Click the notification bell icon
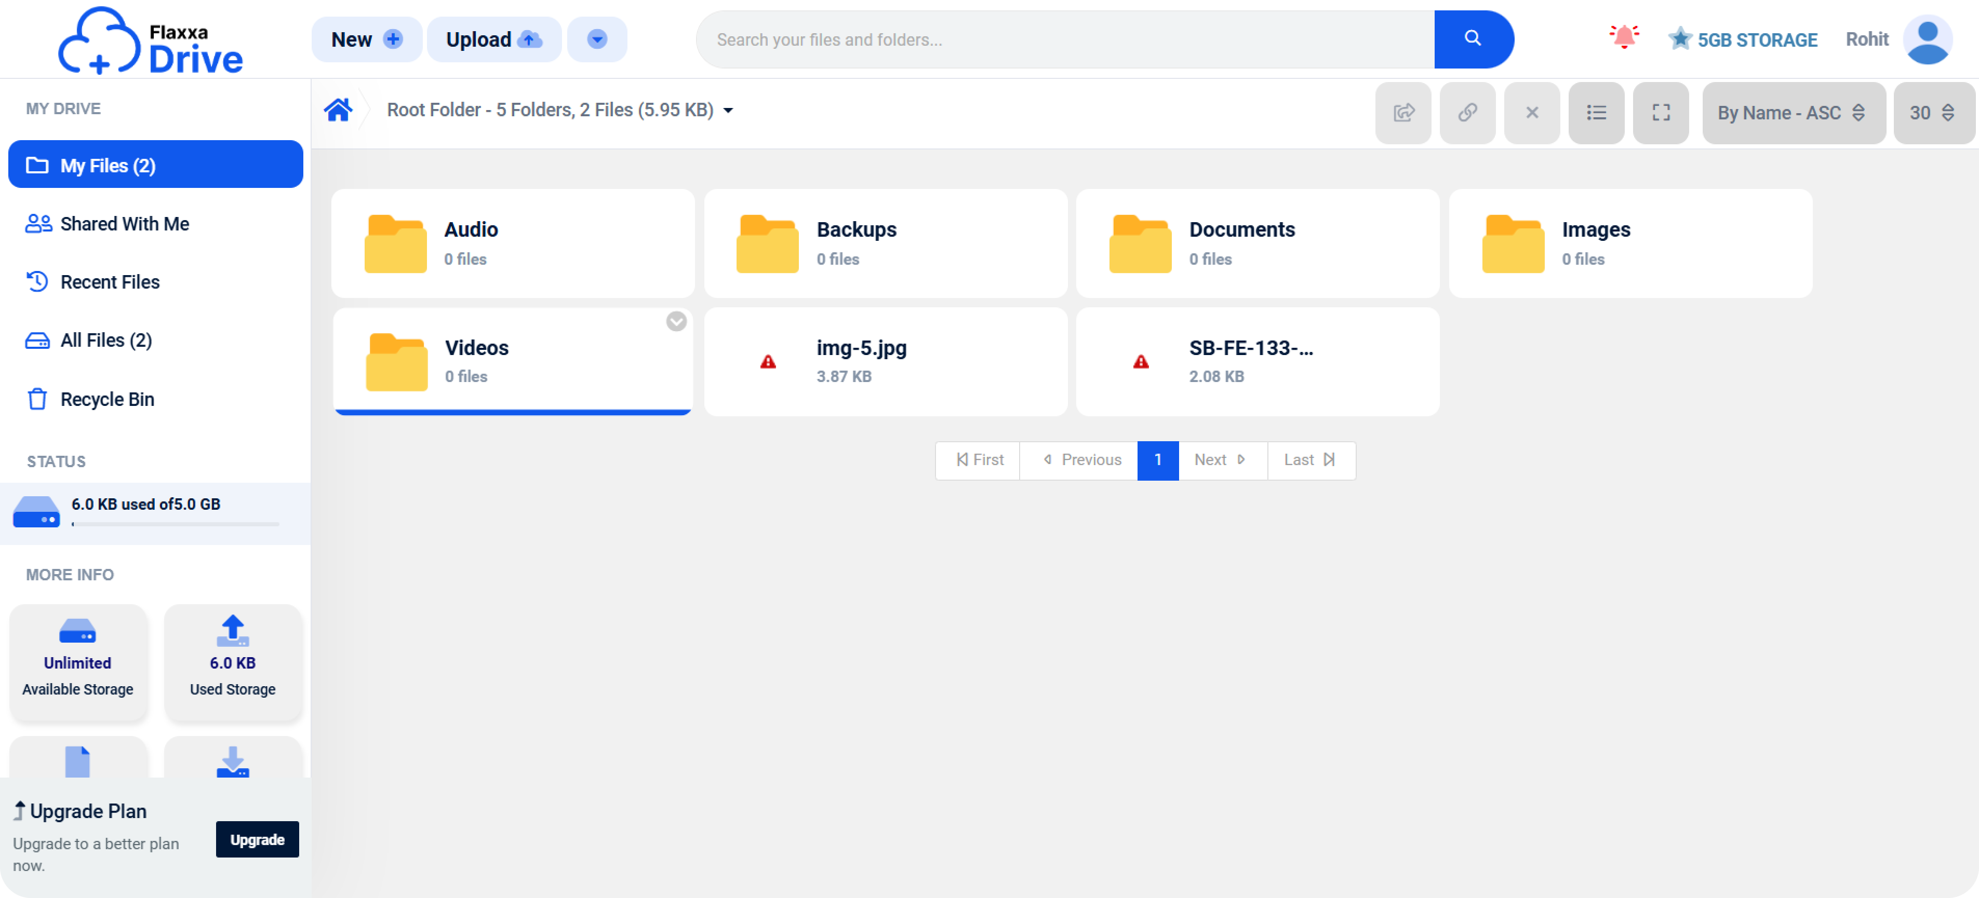Screen dimensions: 1979x898 coord(1623,37)
